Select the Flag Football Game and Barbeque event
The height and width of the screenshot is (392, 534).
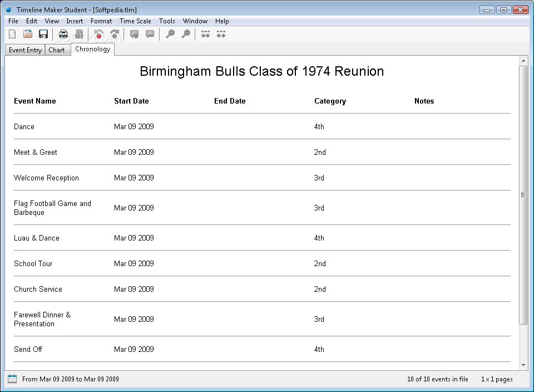(x=52, y=208)
